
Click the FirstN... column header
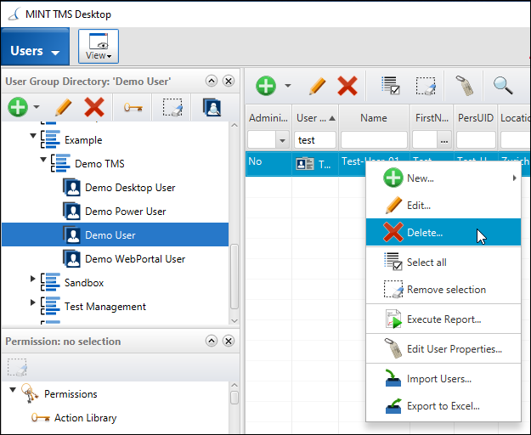coord(432,118)
